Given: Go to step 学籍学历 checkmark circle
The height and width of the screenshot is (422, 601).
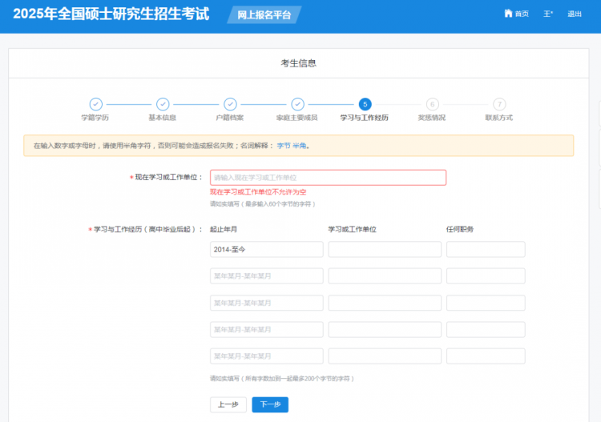Looking at the screenshot, I should (96, 104).
